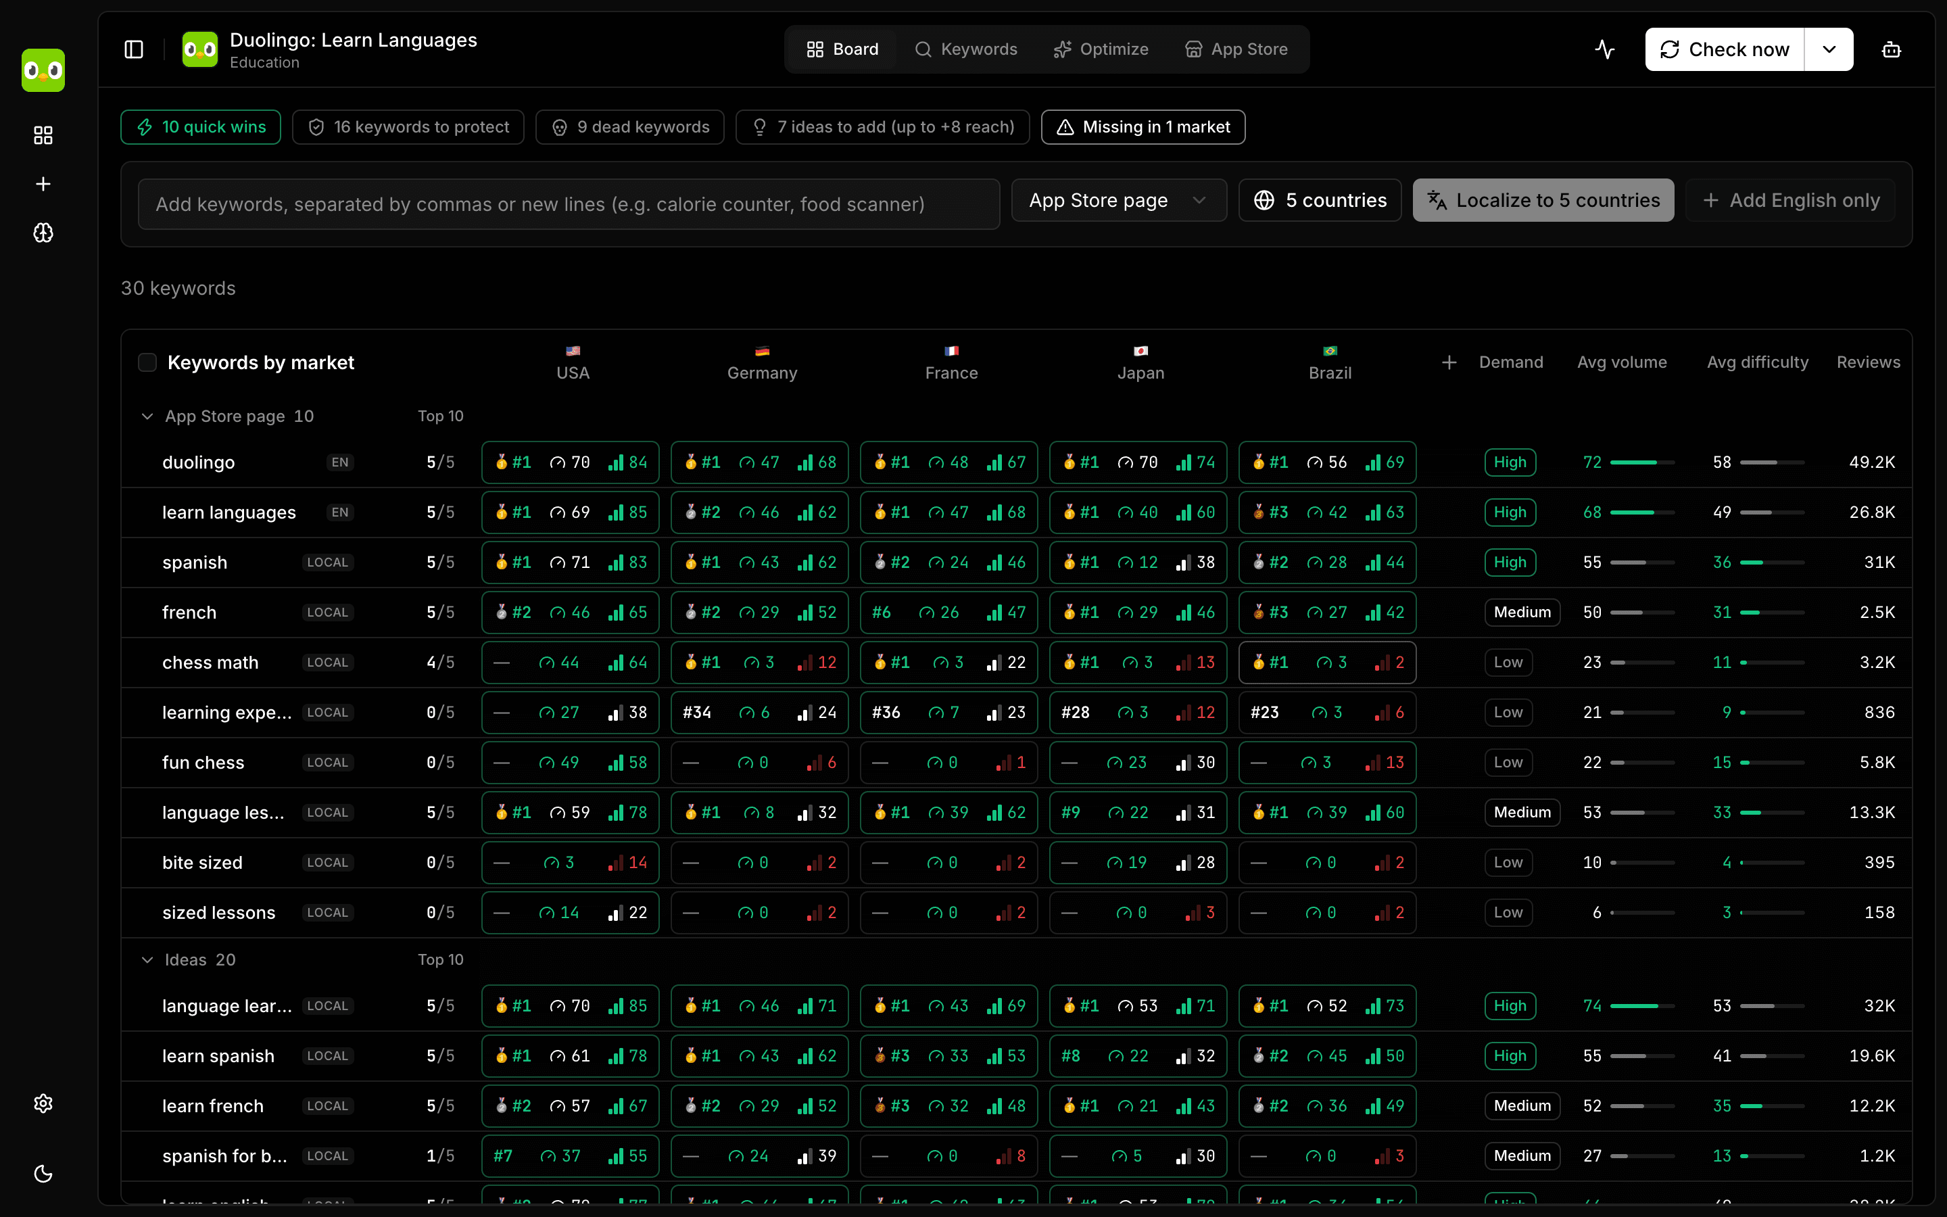This screenshot has width=1947, height=1217.
Task: Click the Germany flag column header
Action: click(x=762, y=362)
